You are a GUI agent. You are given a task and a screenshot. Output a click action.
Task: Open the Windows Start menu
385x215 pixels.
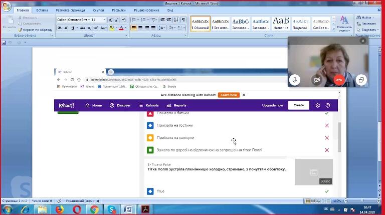[7, 209]
